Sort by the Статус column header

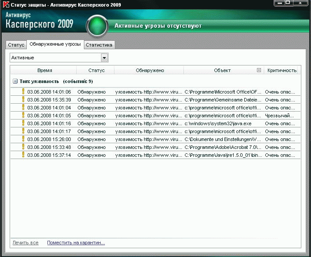click(96, 70)
